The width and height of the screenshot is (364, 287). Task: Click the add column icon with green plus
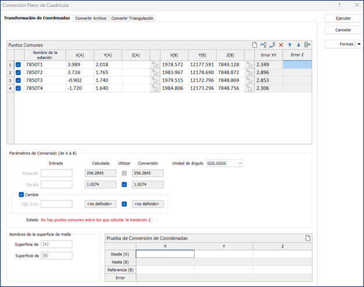[308, 45]
